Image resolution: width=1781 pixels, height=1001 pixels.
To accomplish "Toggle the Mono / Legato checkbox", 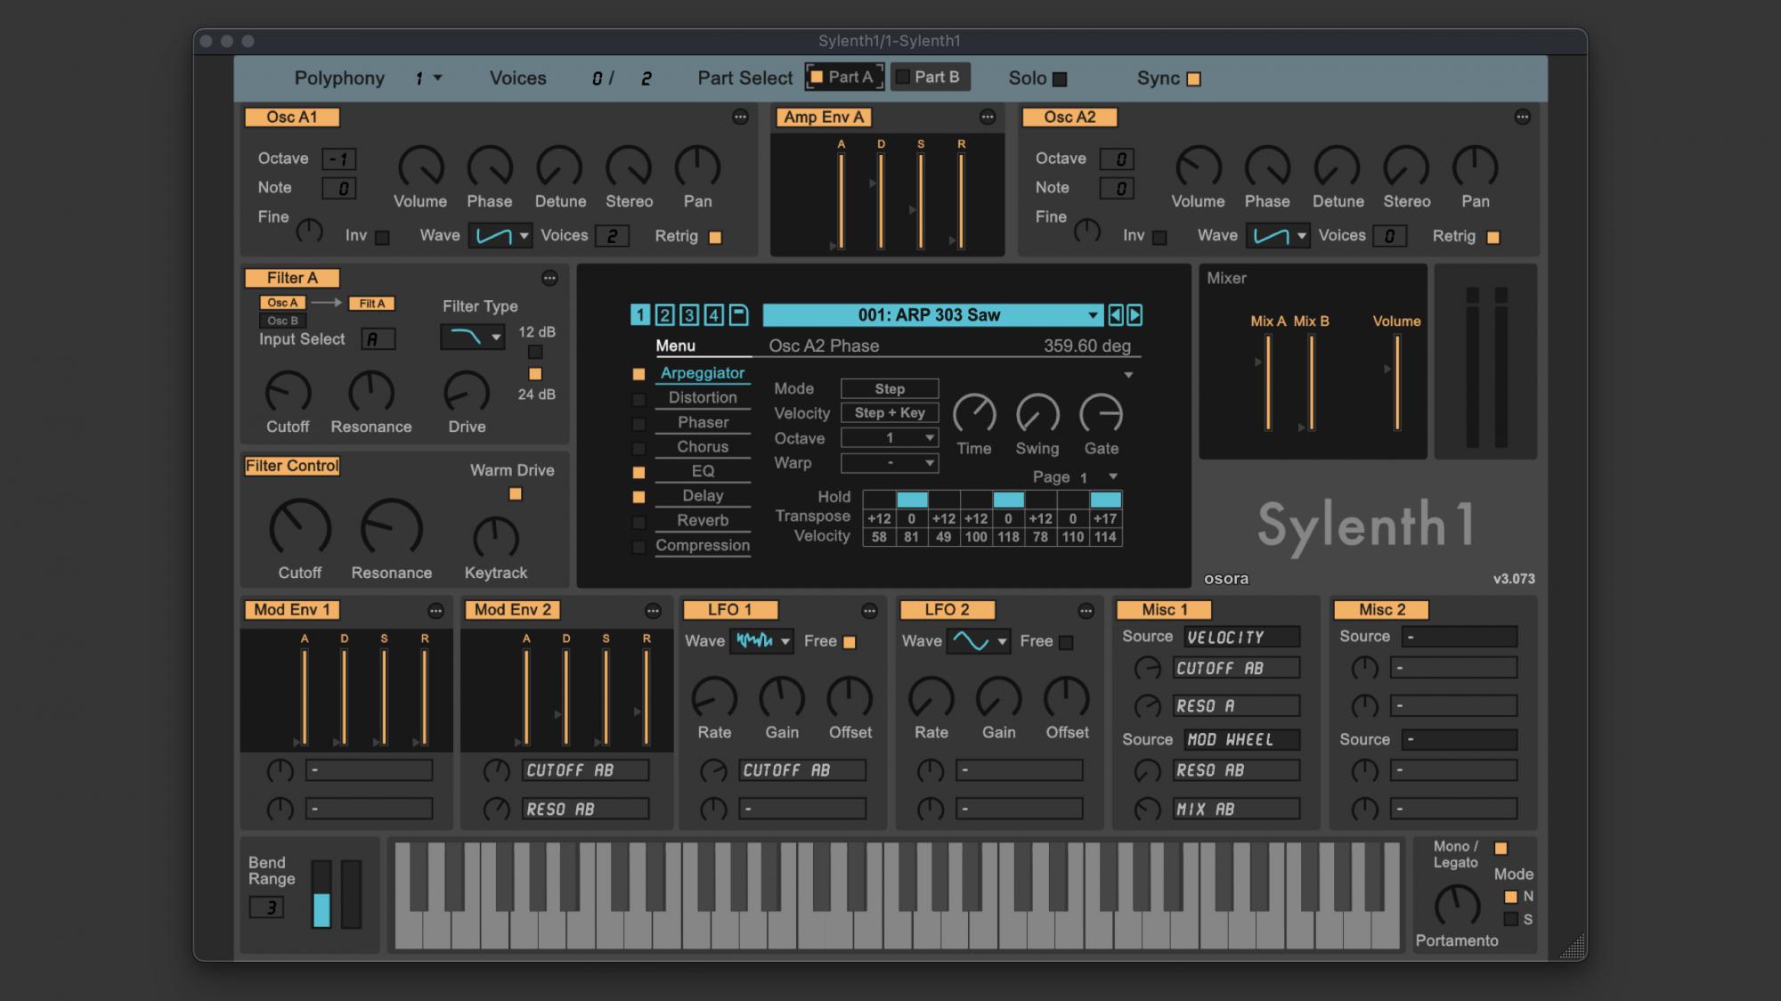I will click(1501, 848).
